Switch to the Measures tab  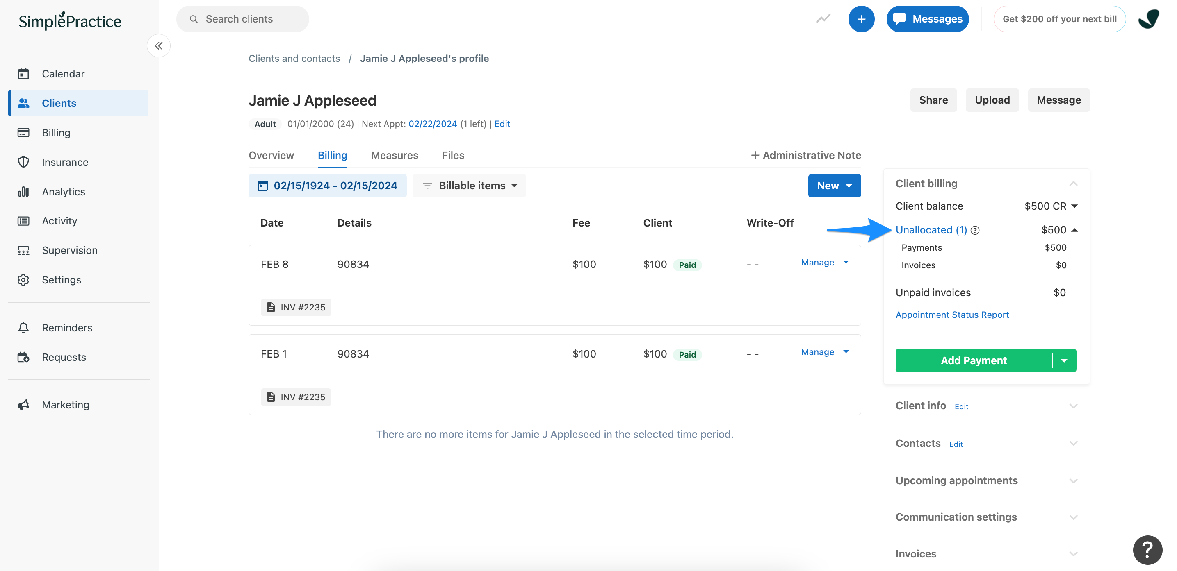point(394,155)
